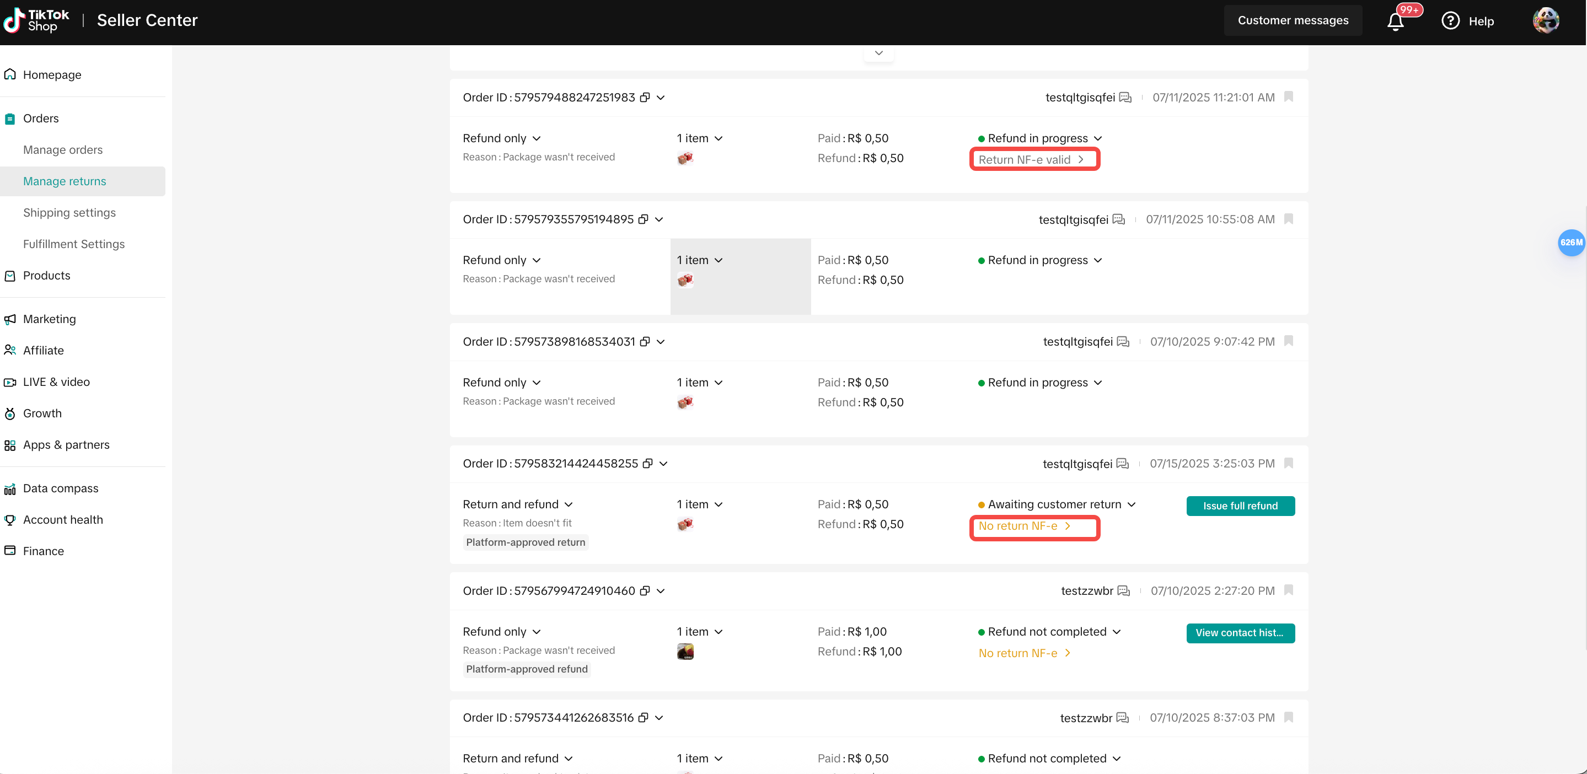Click View contact history button
The height and width of the screenshot is (774, 1587).
pos(1240,633)
